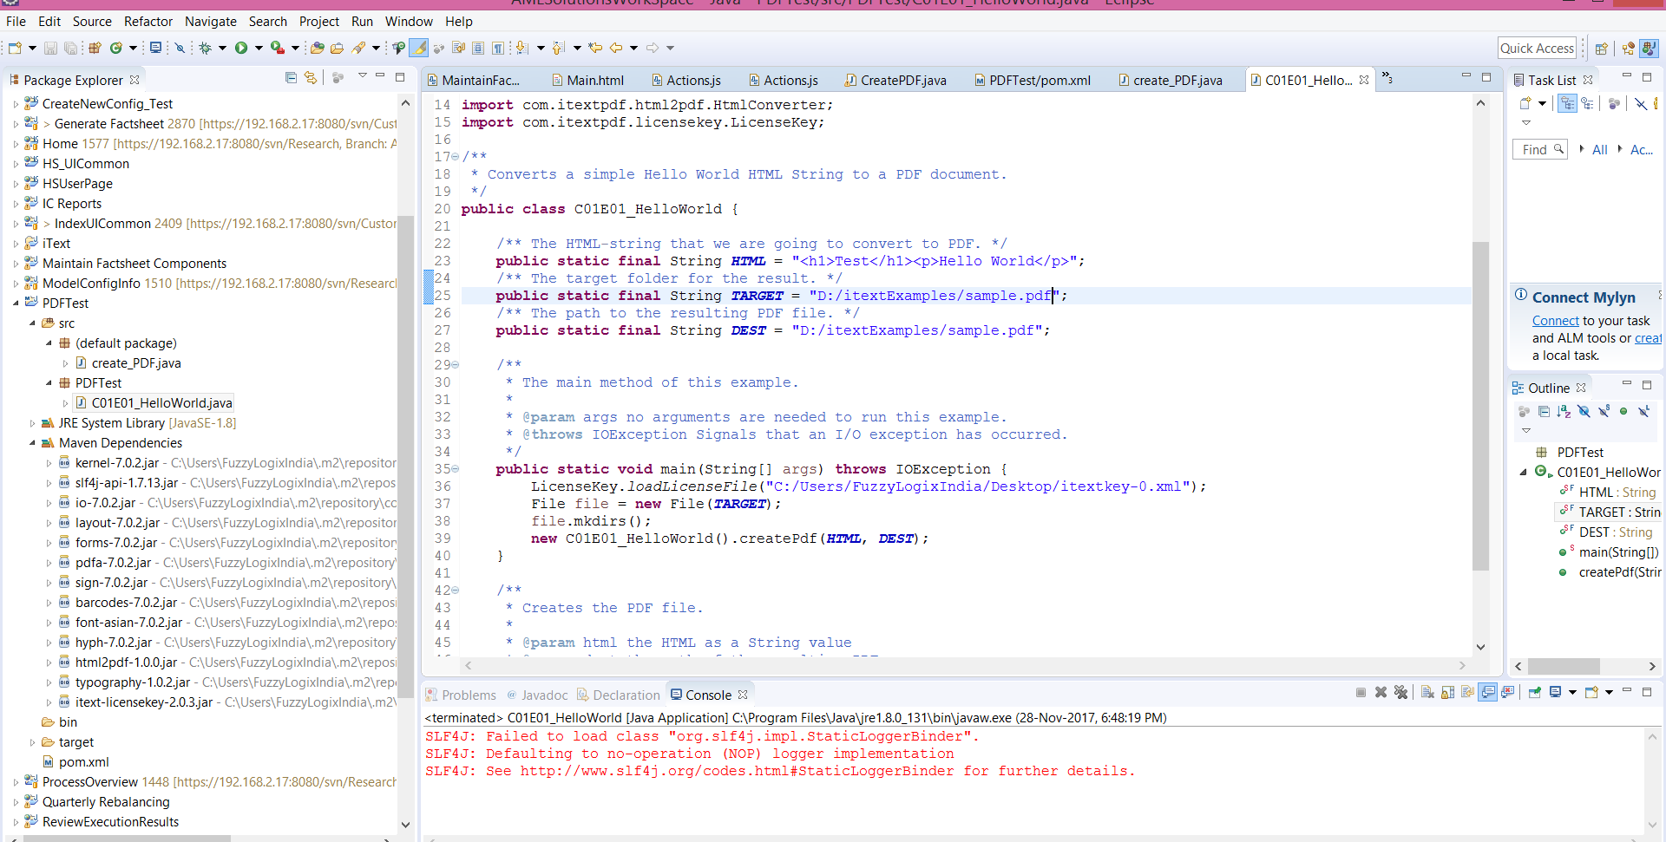Image resolution: width=1666 pixels, height=842 pixels.
Task: Click Open Perspective icon
Action: (1602, 49)
